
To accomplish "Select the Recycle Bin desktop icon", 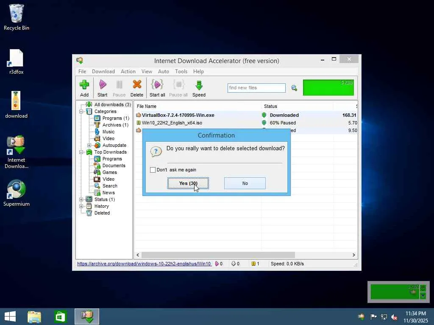I will [17, 17].
